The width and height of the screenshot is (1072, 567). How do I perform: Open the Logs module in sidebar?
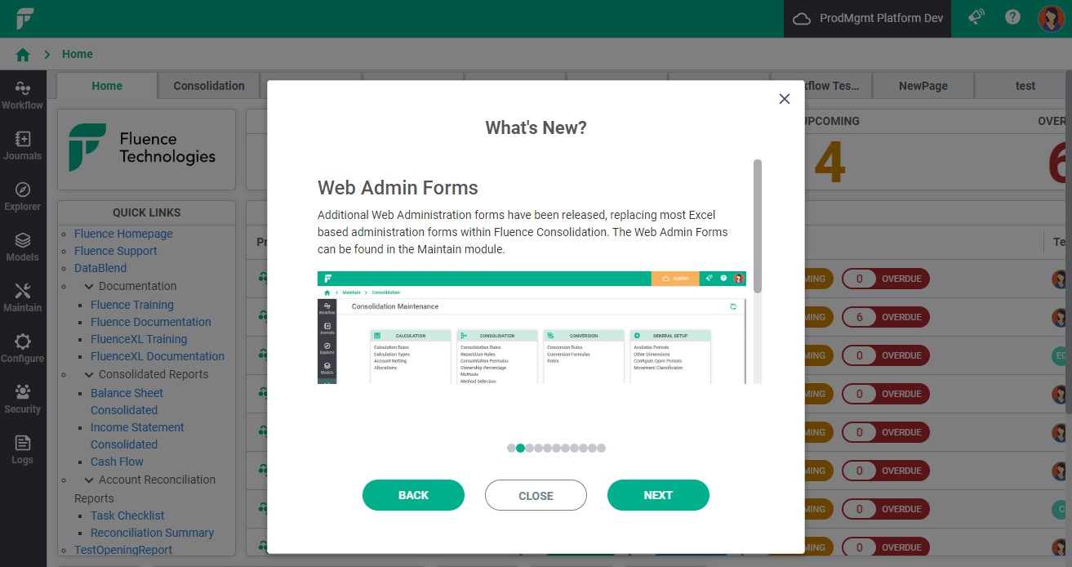(23, 449)
